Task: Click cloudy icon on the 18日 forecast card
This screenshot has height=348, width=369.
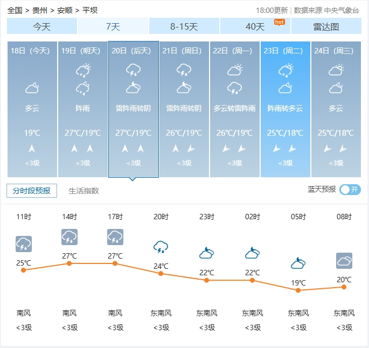Action: (32, 88)
